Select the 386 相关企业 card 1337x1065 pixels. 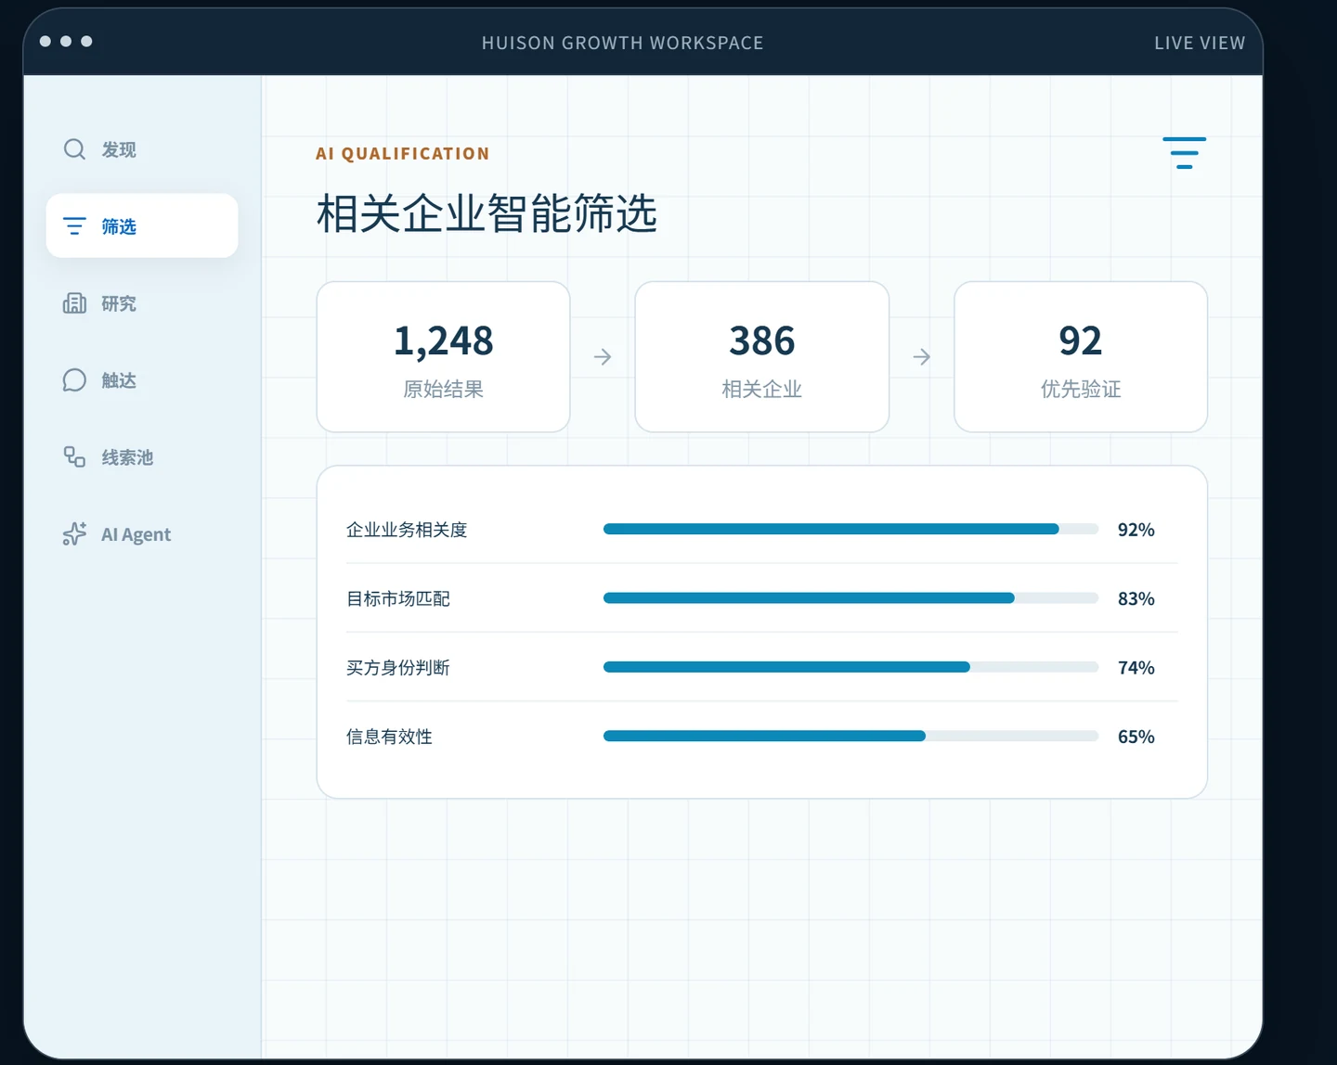762,357
